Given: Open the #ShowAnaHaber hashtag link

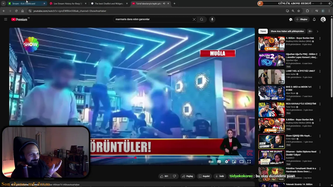Looking at the screenshot, I should tap(71, 185).
